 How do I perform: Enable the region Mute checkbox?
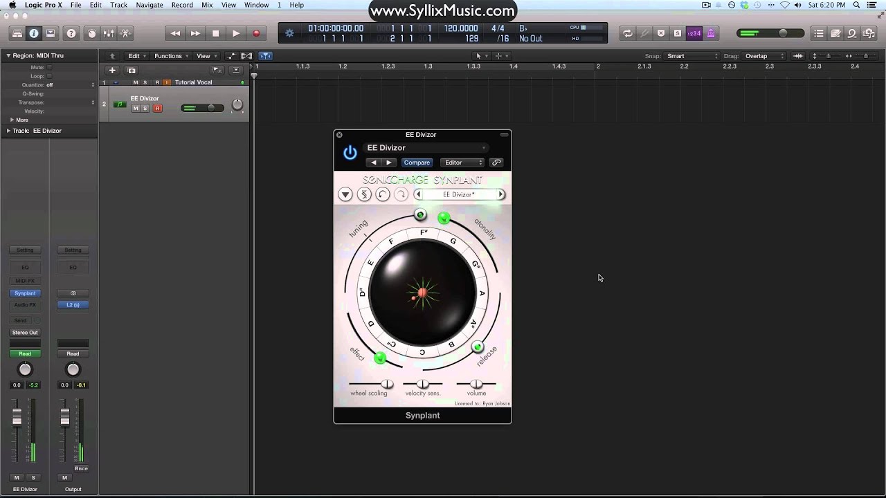tap(48, 67)
